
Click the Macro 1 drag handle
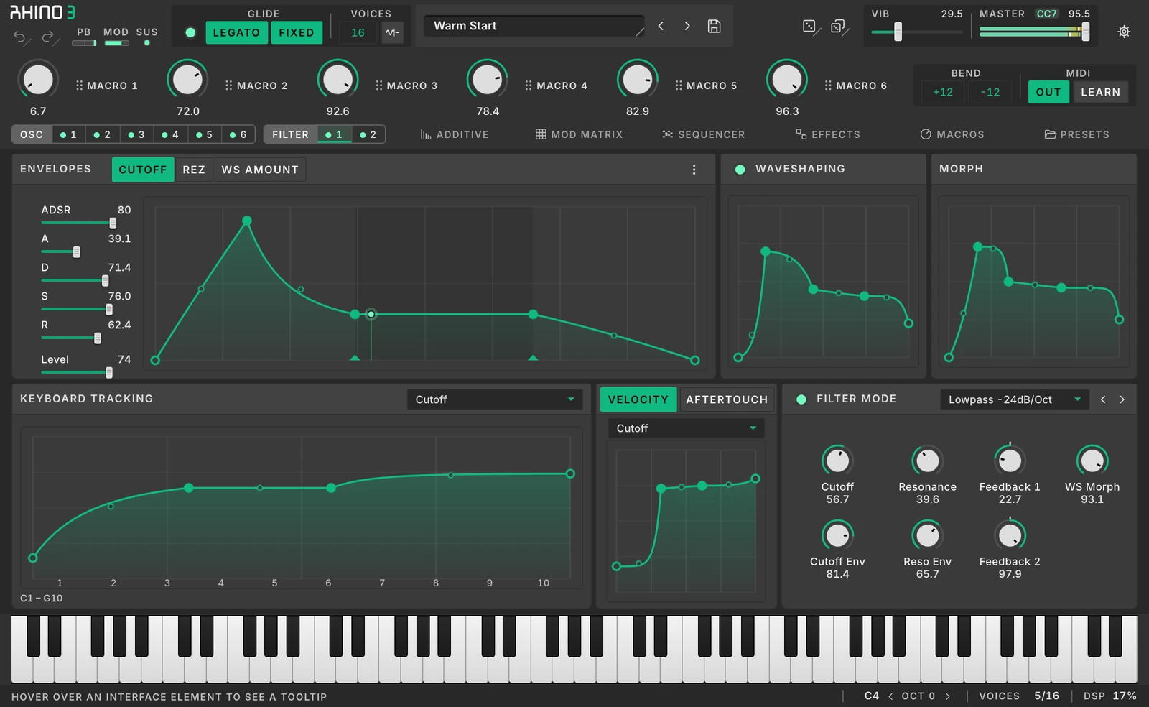pyautogui.click(x=79, y=86)
